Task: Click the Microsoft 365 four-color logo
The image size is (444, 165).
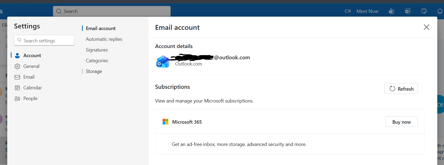Action: coord(165,122)
